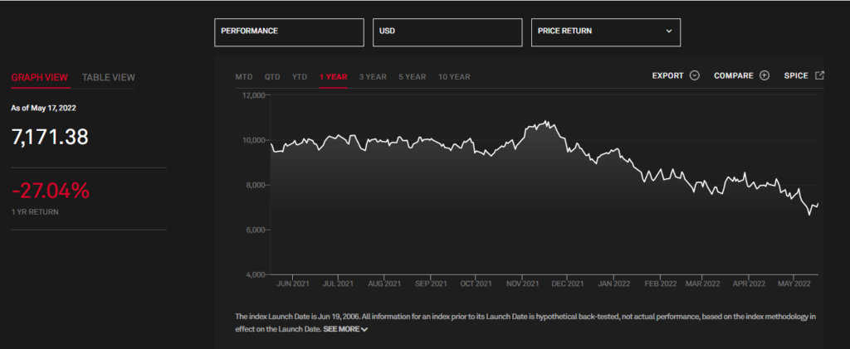Select the MTD time range

tap(244, 77)
